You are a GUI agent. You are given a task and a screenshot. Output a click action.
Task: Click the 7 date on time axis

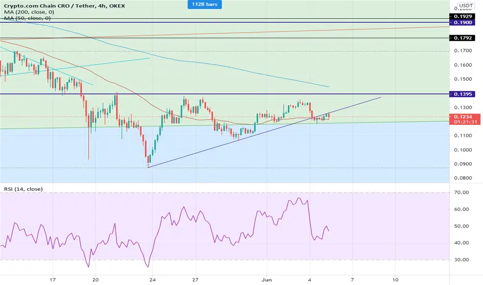pyautogui.click(x=352, y=280)
